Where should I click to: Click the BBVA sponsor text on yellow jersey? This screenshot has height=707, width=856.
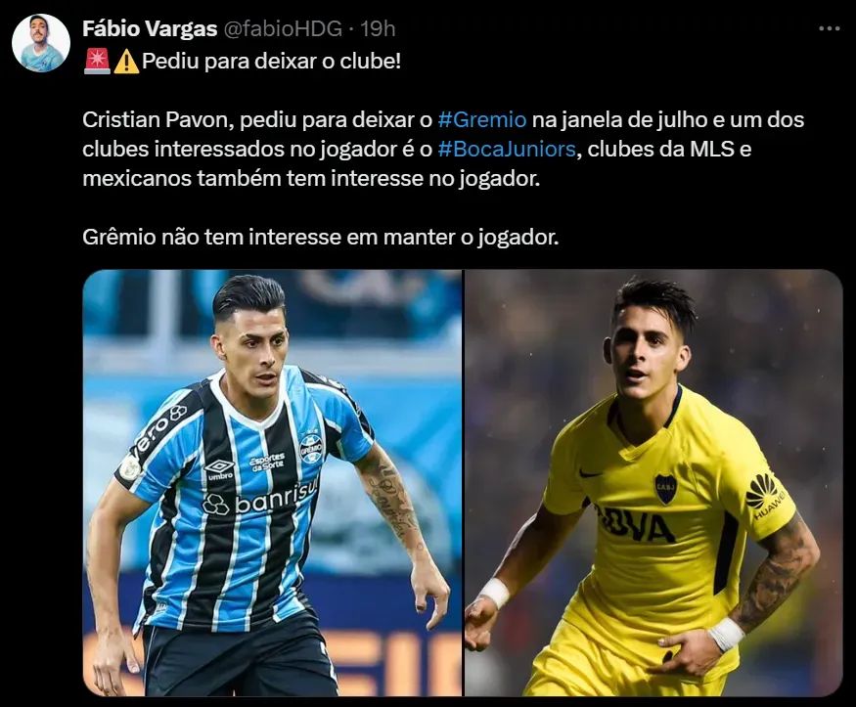[x=634, y=522]
